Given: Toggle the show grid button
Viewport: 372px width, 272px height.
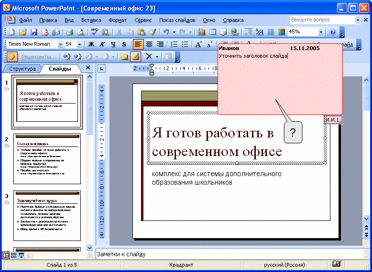Looking at the screenshot, I should 271,32.
